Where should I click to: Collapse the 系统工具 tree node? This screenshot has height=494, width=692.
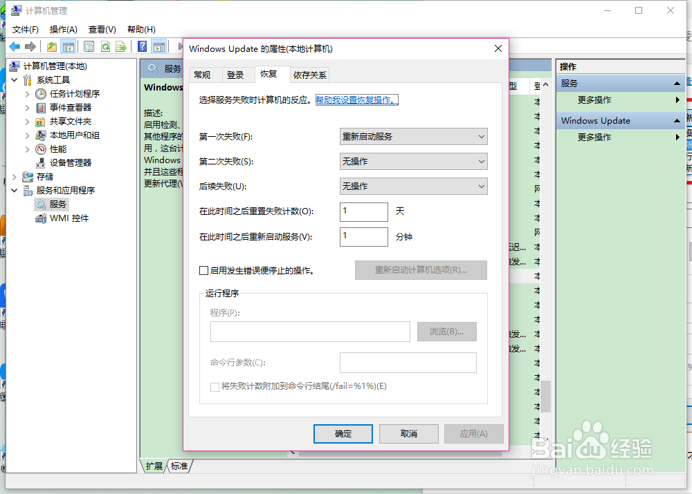[14, 79]
